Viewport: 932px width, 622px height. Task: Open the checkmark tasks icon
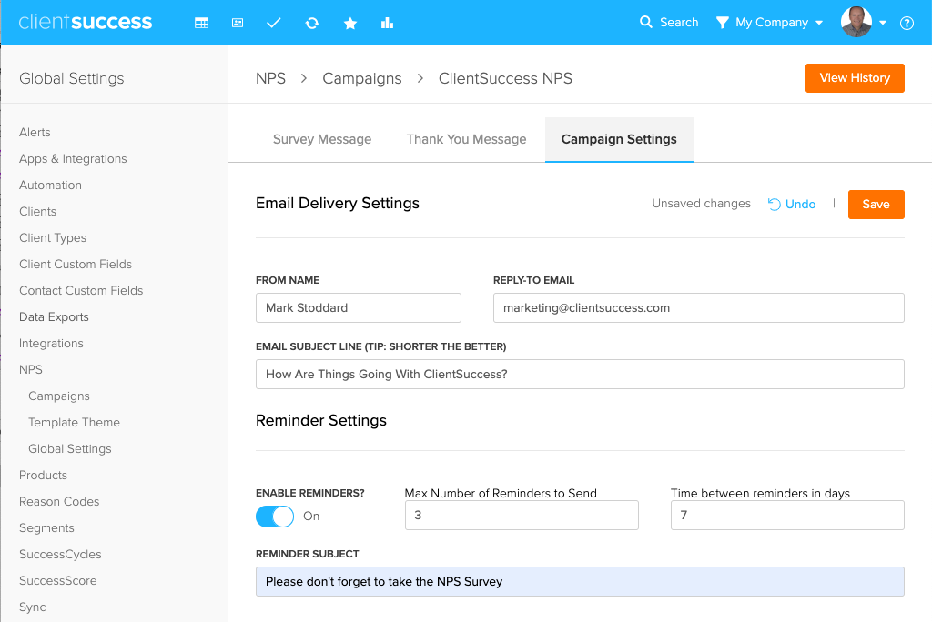point(274,23)
